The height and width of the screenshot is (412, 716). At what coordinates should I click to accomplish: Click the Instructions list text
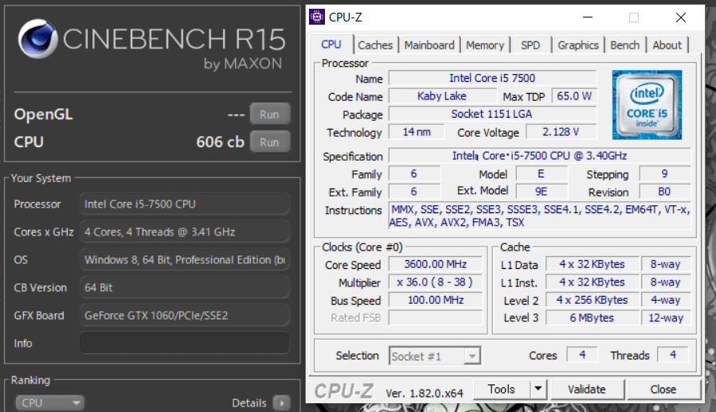[540, 216]
